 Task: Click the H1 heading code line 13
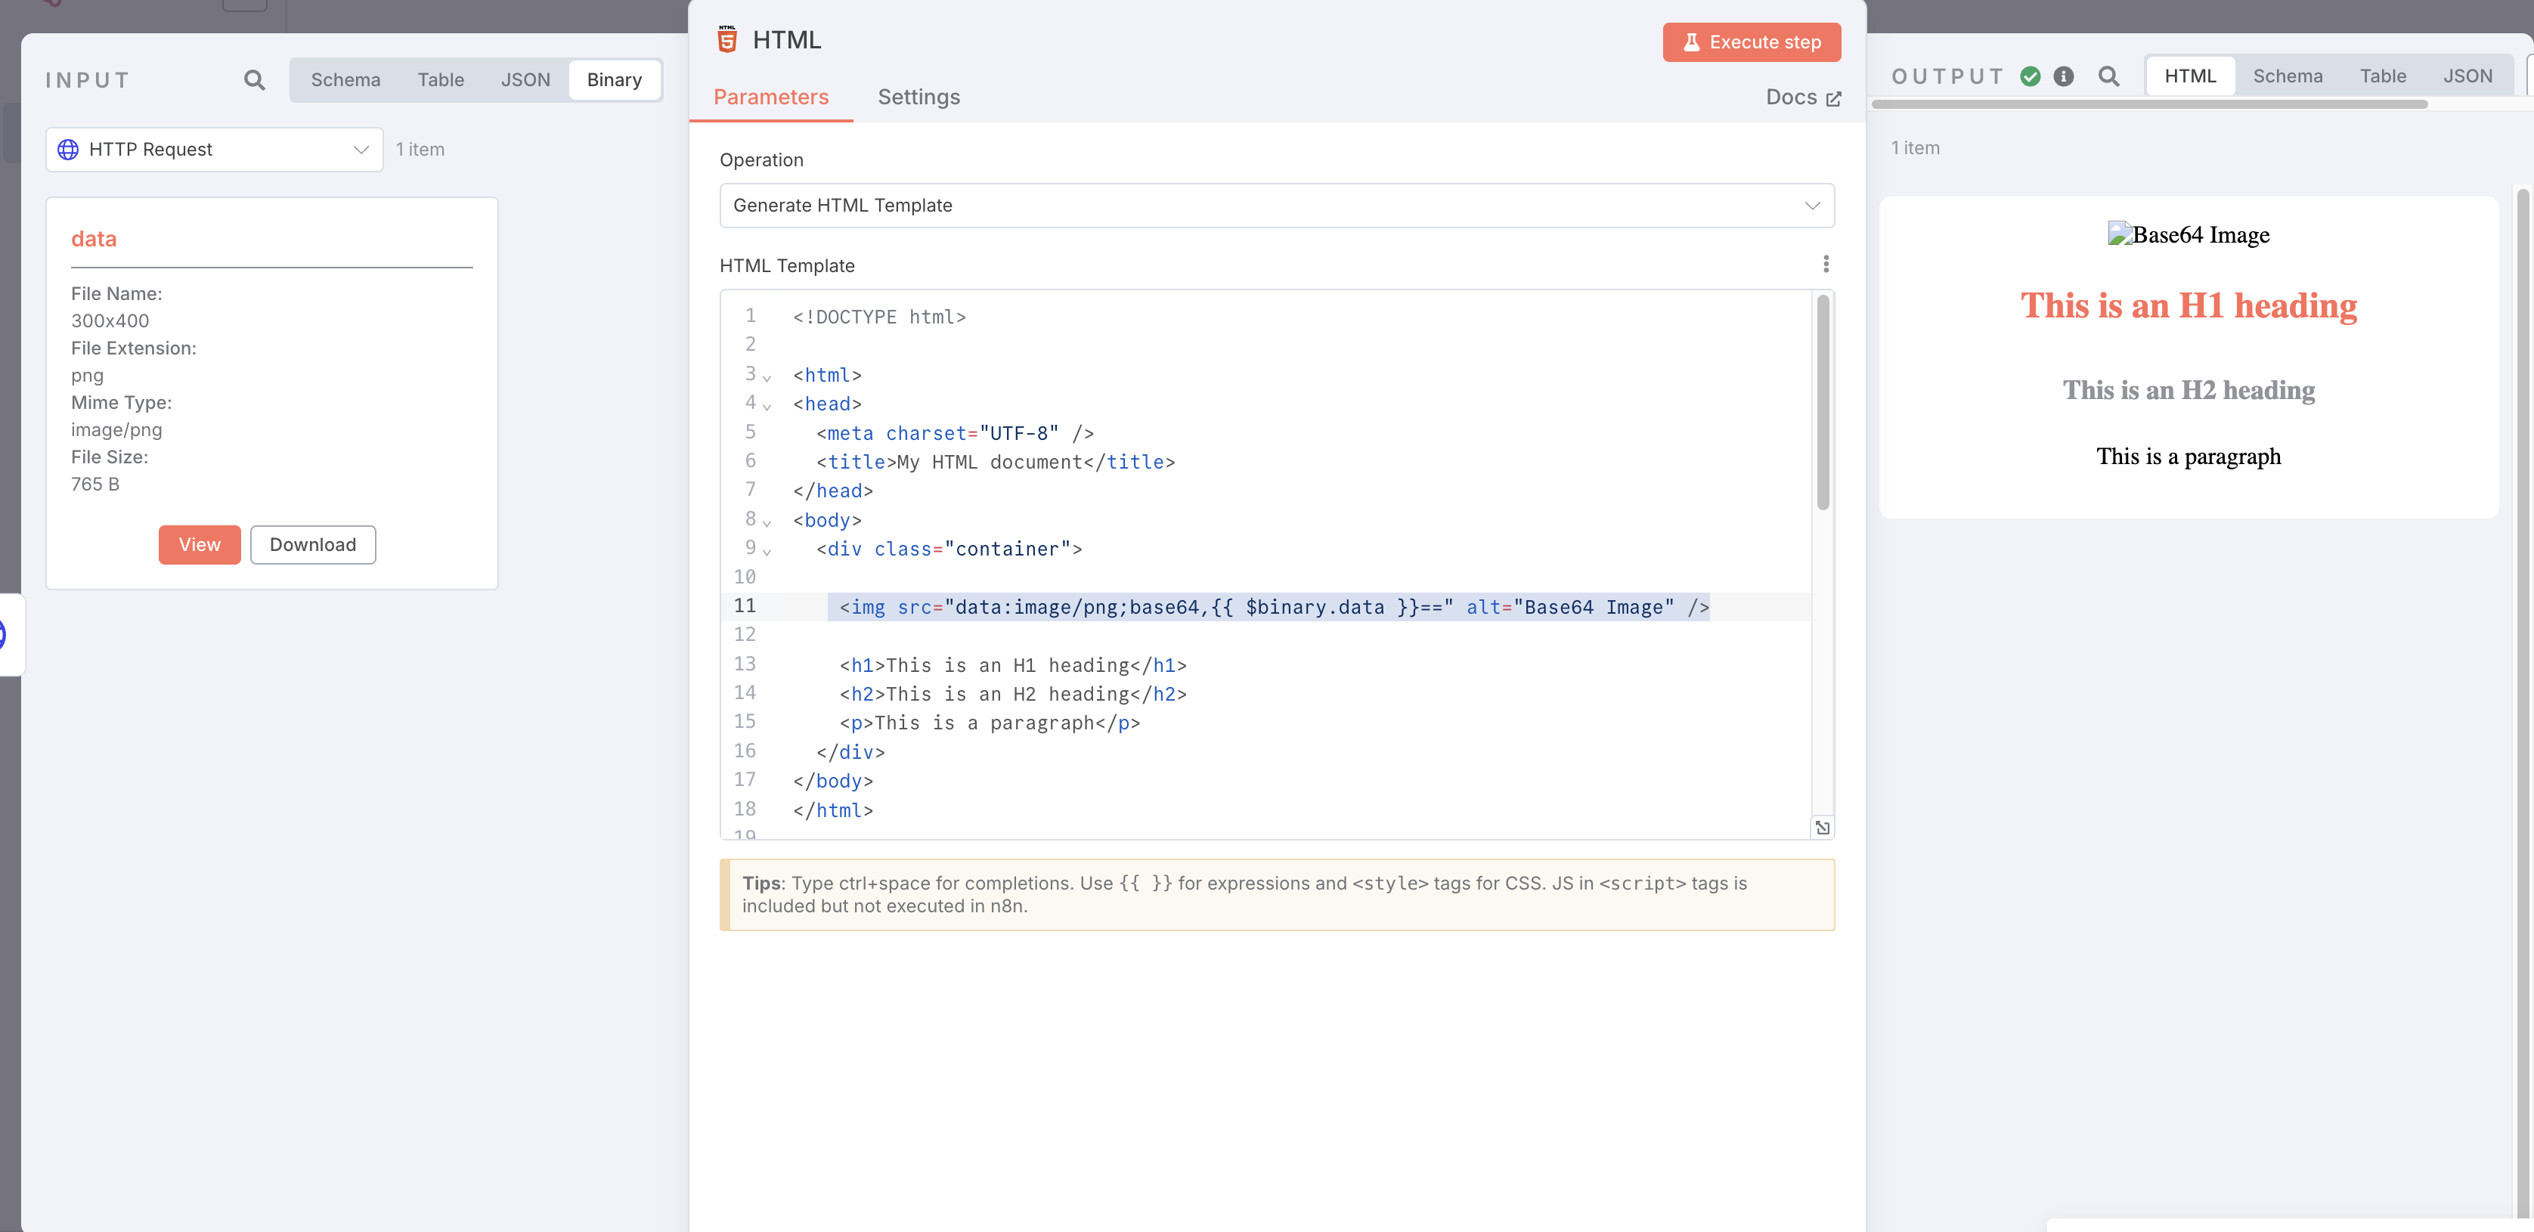[x=1013, y=664]
